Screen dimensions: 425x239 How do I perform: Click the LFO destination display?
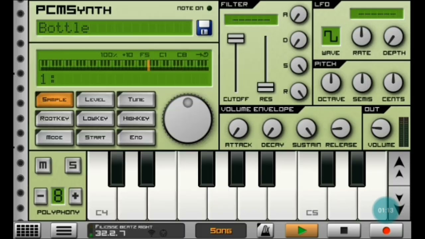[x=377, y=14]
